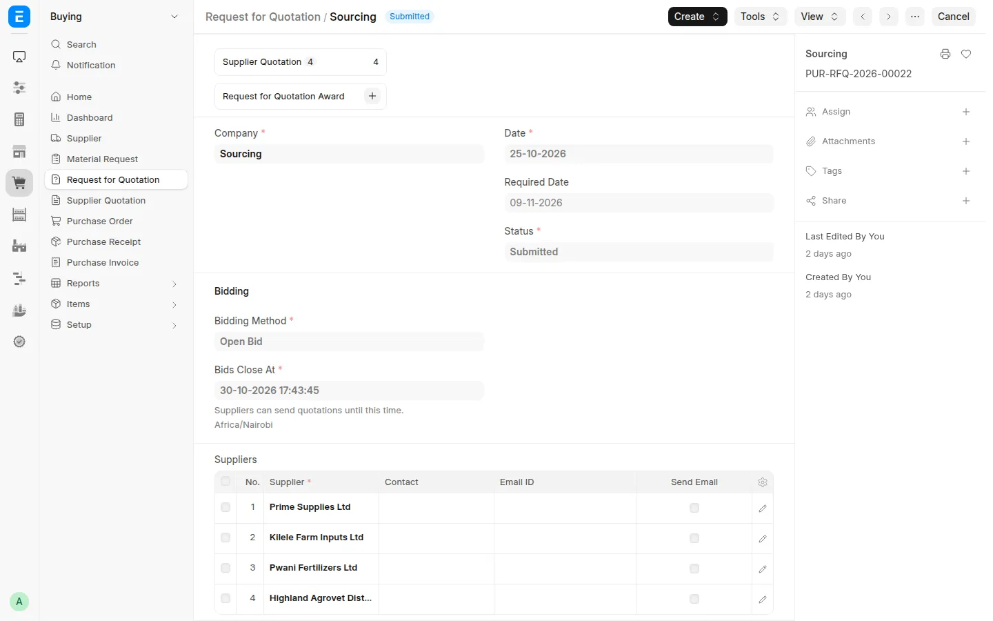Expand Items in sidebar
The image size is (993, 621).
[x=174, y=304]
